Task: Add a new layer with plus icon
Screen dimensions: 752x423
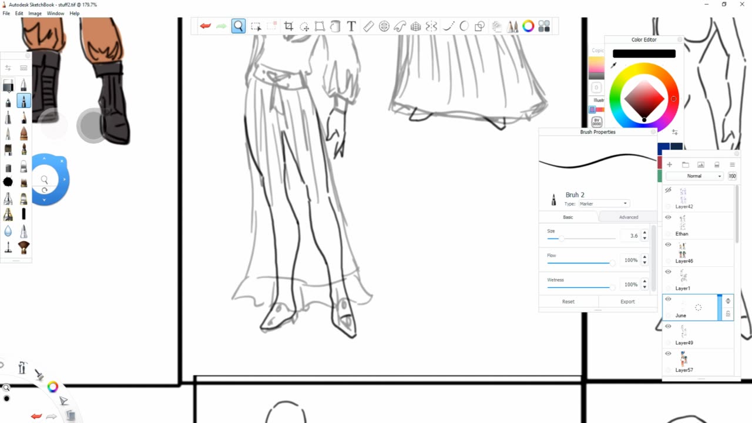Action: (669, 164)
